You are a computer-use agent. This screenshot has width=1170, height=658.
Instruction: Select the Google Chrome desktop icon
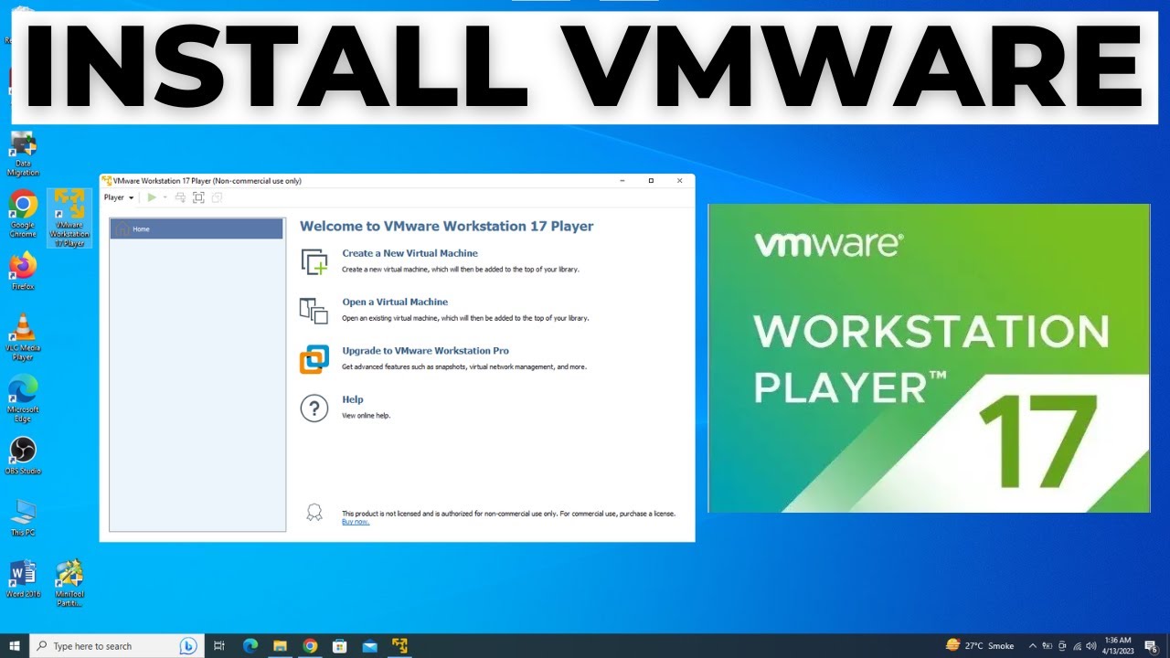click(23, 215)
